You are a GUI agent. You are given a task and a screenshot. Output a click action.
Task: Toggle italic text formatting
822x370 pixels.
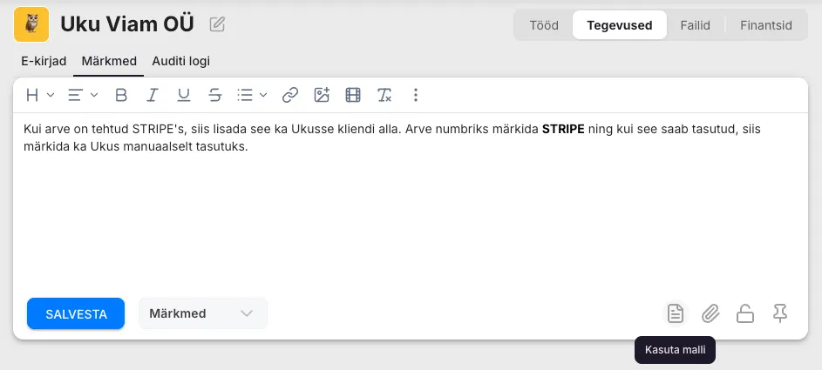click(x=153, y=95)
